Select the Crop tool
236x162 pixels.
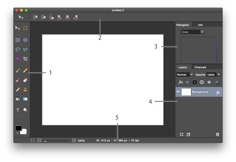click(x=25, y=59)
